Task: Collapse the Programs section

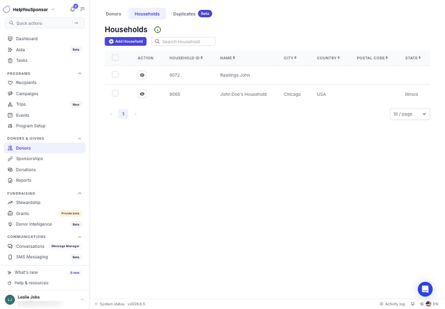Action: (80, 74)
